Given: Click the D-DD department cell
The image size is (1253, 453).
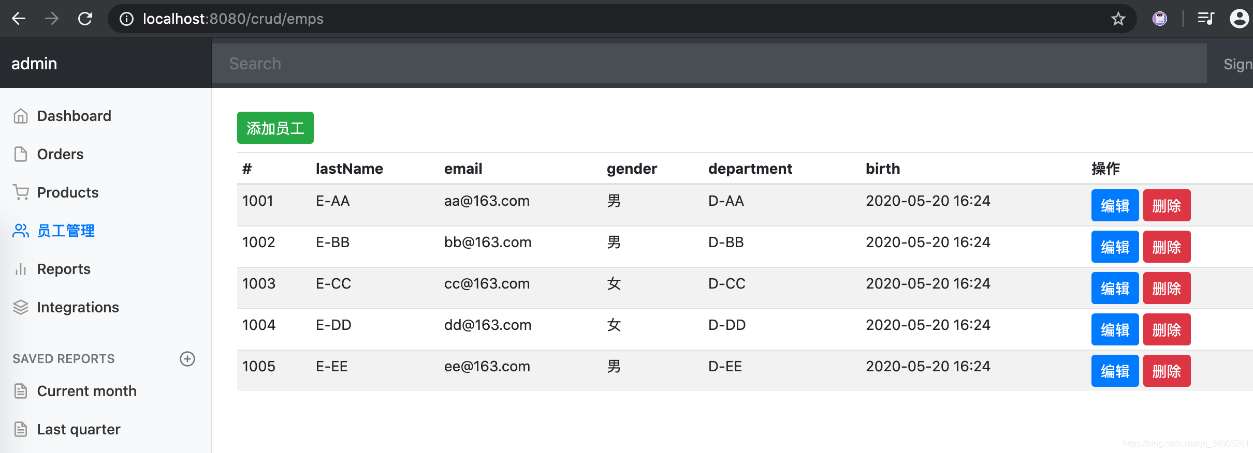Looking at the screenshot, I should pyautogui.click(x=727, y=325).
